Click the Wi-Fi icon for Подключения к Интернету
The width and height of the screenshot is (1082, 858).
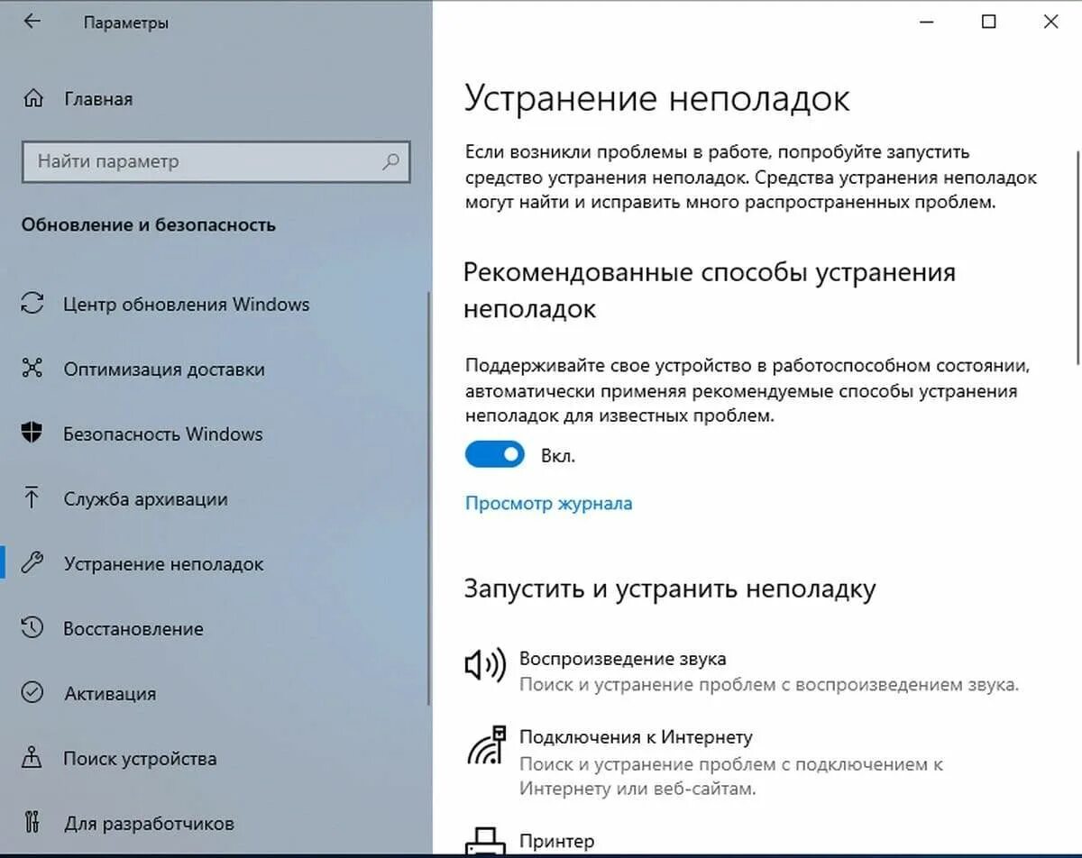(x=487, y=745)
